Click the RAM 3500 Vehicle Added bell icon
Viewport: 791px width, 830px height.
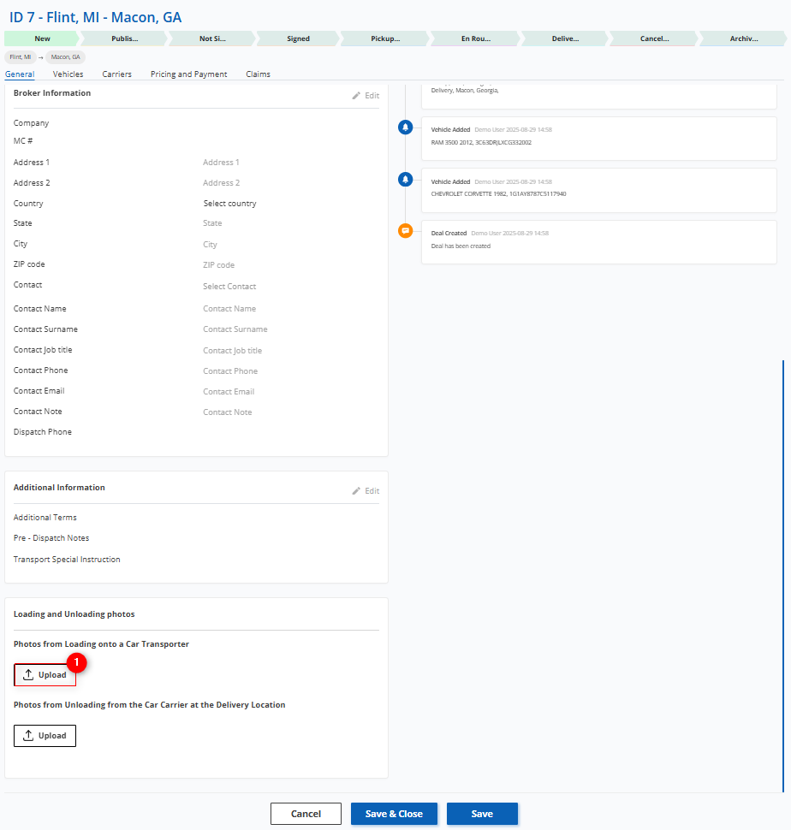(x=406, y=127)
